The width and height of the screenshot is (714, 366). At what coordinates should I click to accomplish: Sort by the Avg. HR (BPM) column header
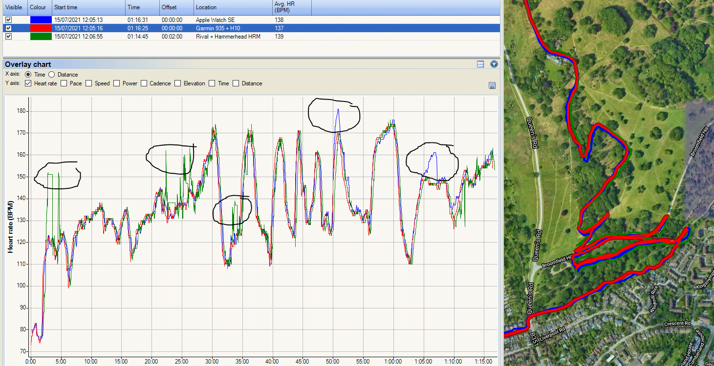click(x=292, y=8)
